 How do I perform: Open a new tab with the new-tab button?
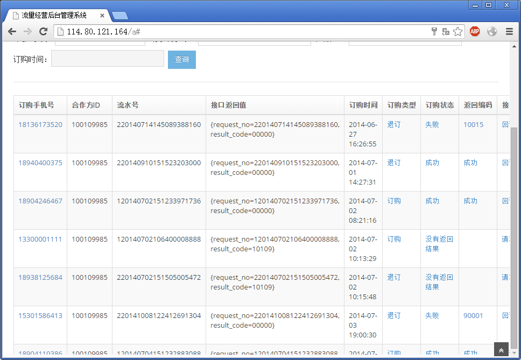pyautogui.click(x=119, y=16)
